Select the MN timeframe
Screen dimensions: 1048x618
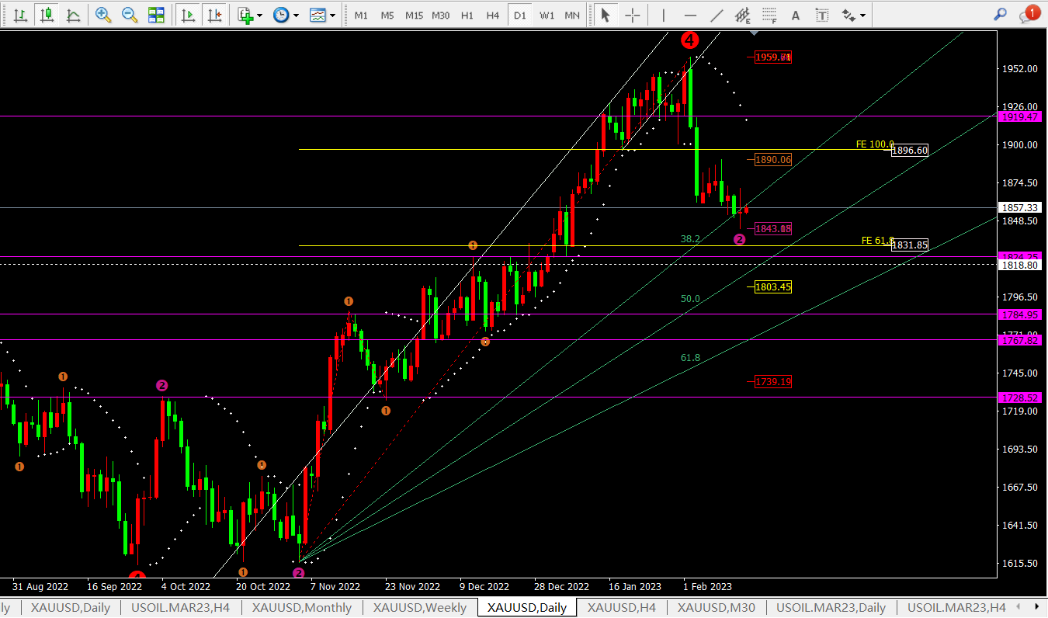[572, 15]
